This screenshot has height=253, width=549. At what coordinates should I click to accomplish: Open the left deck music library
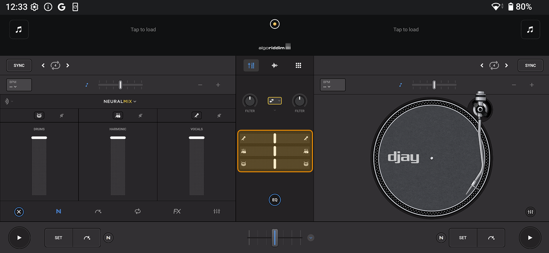click(19, 29)
